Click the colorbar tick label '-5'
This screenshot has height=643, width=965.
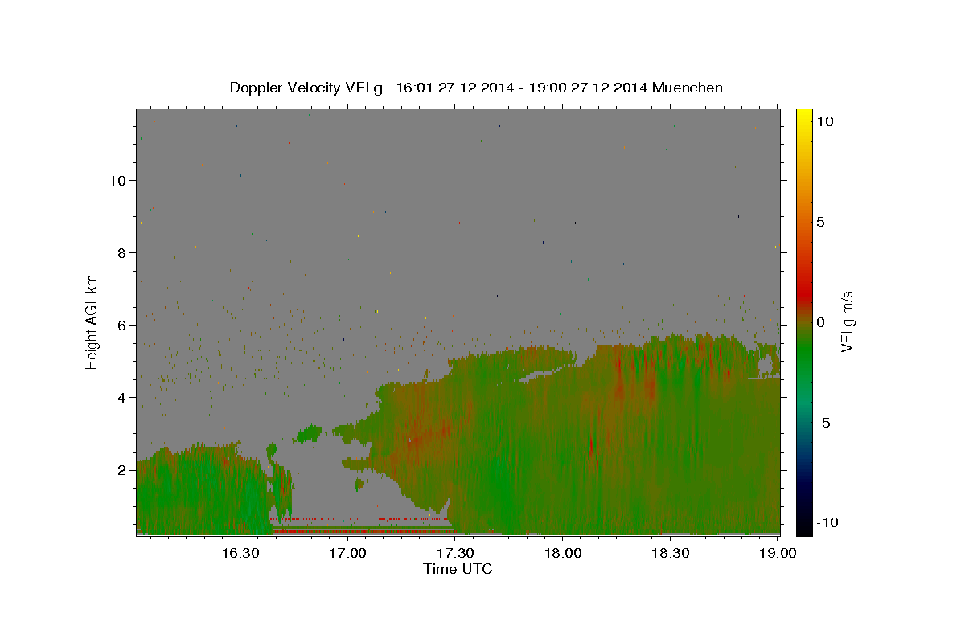[823, 423]
